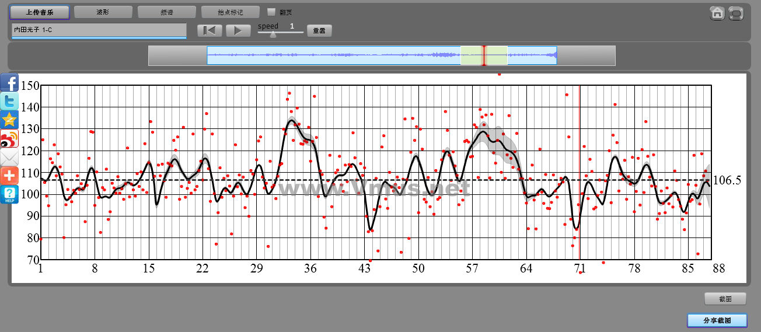Click the 分享截图 share screenshot button
761x332 pixels.
click(x=717, y=320)
